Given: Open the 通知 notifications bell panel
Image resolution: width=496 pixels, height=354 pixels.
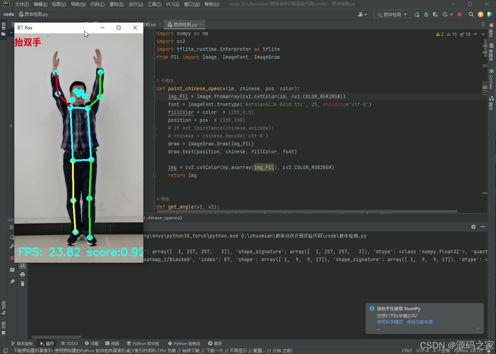Looking at the screenshot, I should [x=491, y=30].
